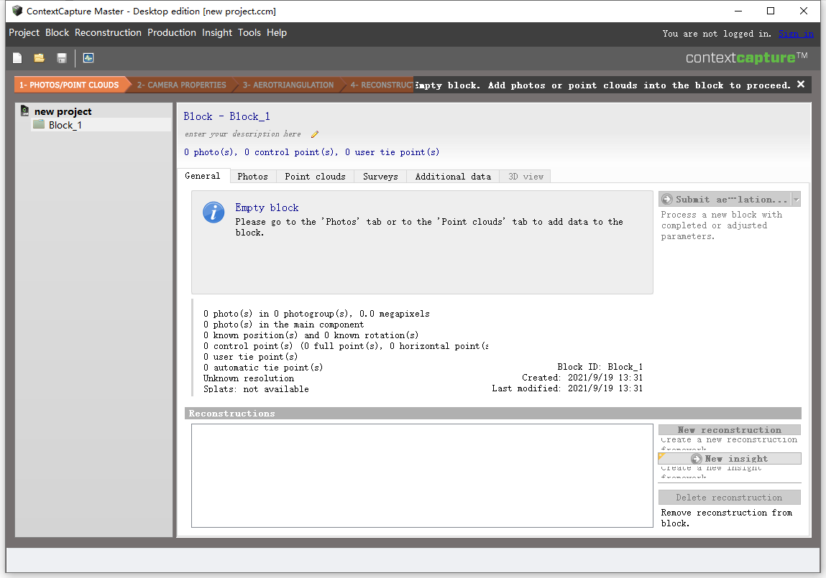Screen dimensions: 826x578
Task: Click the Block_1 folder icon
Action: tap(38, 125)
